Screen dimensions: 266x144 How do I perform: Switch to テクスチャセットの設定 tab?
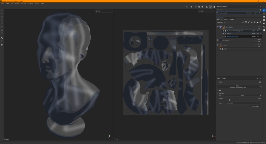(229, 19)
